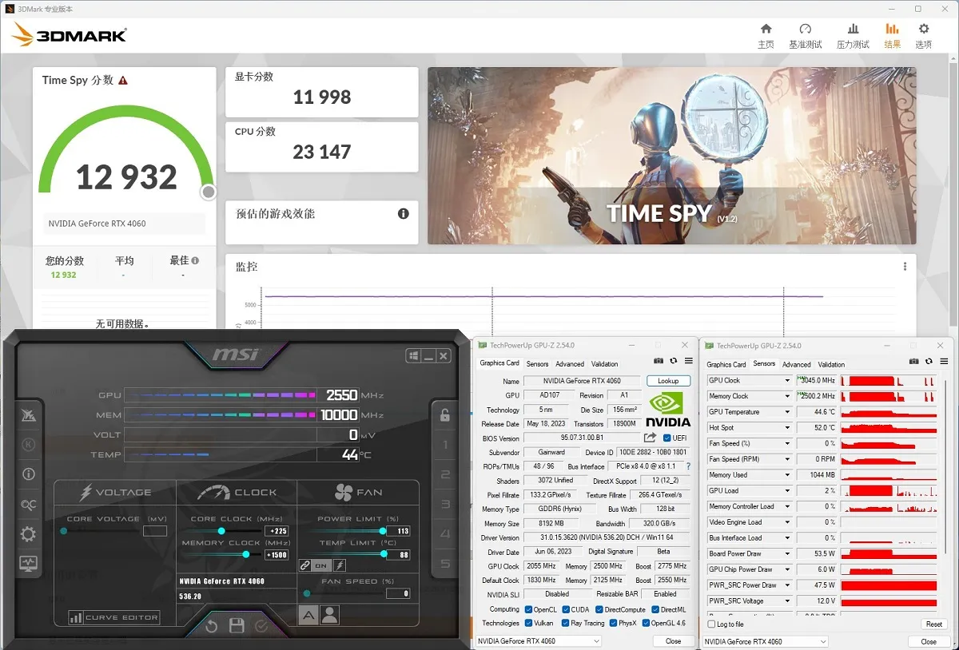Click the Reset button in Sensors GPU-Z
Image resolution: width=959 pixels, height=650 pixels.
point(933,624)
